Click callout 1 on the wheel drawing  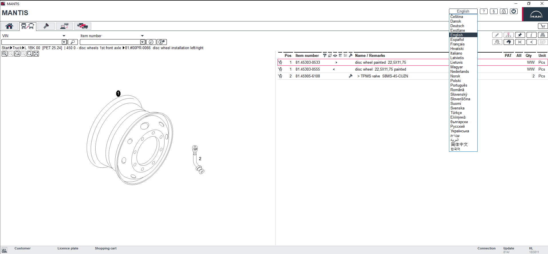point(118,93)
